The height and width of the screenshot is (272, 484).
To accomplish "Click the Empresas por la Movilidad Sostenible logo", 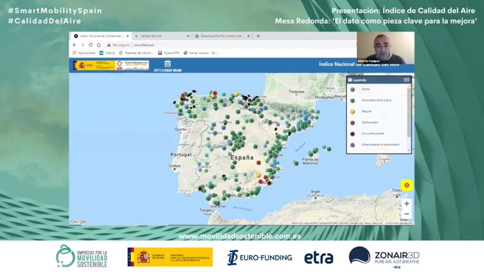I will pyautogui.click(x=82, y=256).
